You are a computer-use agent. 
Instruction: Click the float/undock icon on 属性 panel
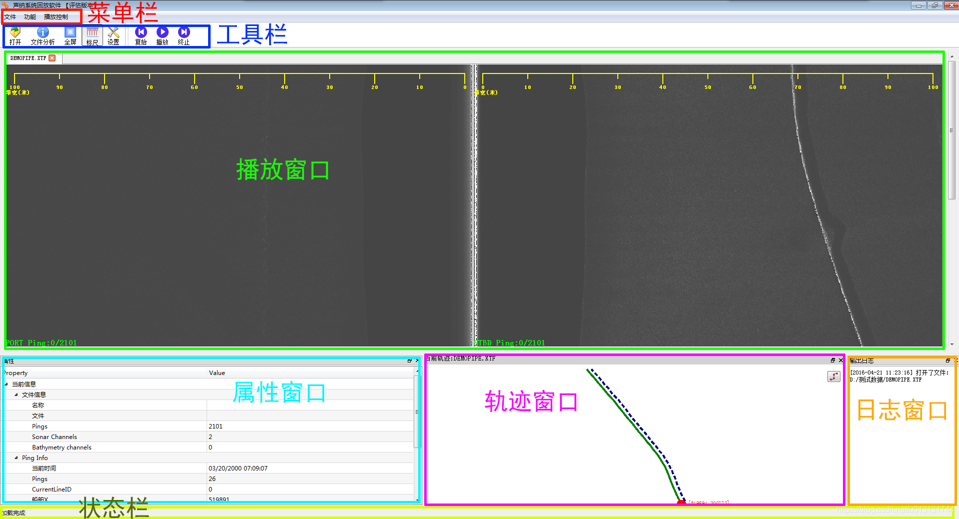(x=409, y=360)
